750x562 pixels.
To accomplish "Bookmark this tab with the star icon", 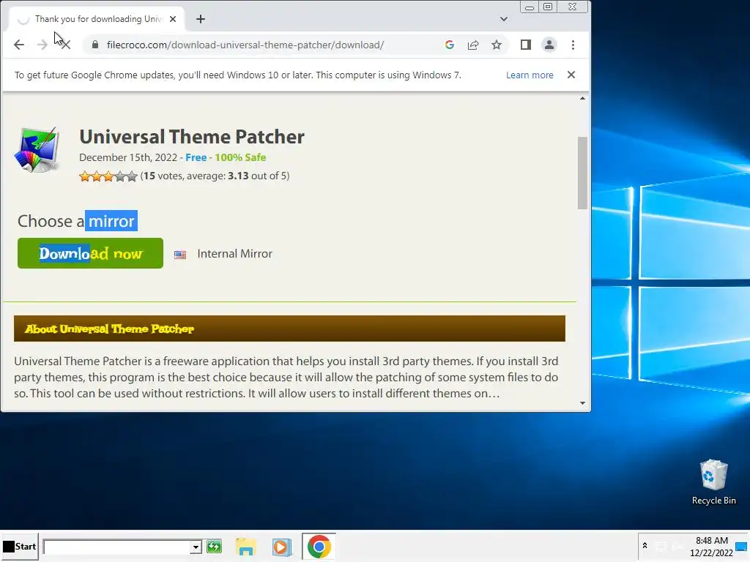I will click(497, 45).
